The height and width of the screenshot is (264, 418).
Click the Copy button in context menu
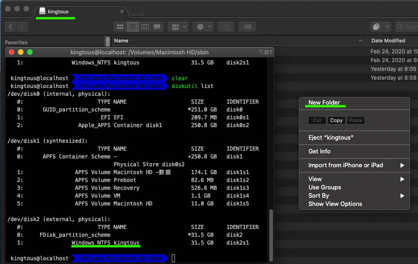(x=336, y=120)
